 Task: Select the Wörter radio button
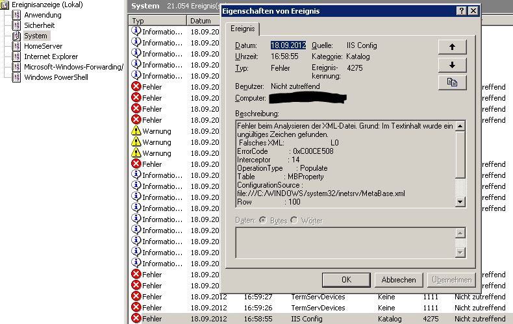[x=294, y=221]
